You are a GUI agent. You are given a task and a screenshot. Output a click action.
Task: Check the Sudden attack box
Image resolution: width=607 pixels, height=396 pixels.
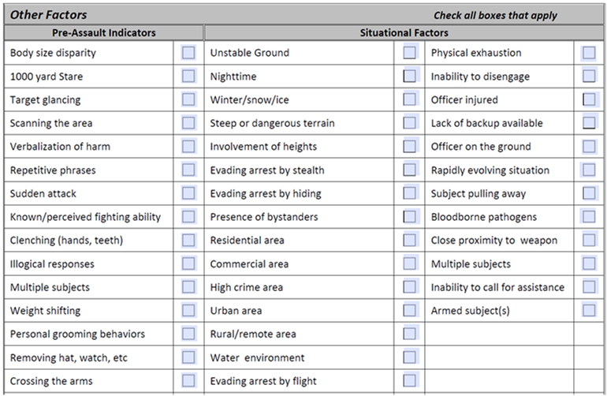pyautogui.click(x=188, y=193)
